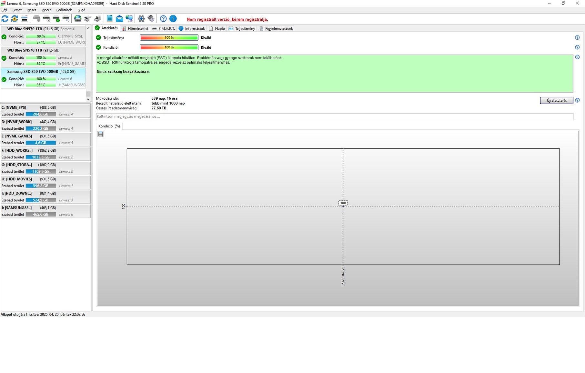
Task: Open the Fájl menu
Action: click(x=4, y=10)
